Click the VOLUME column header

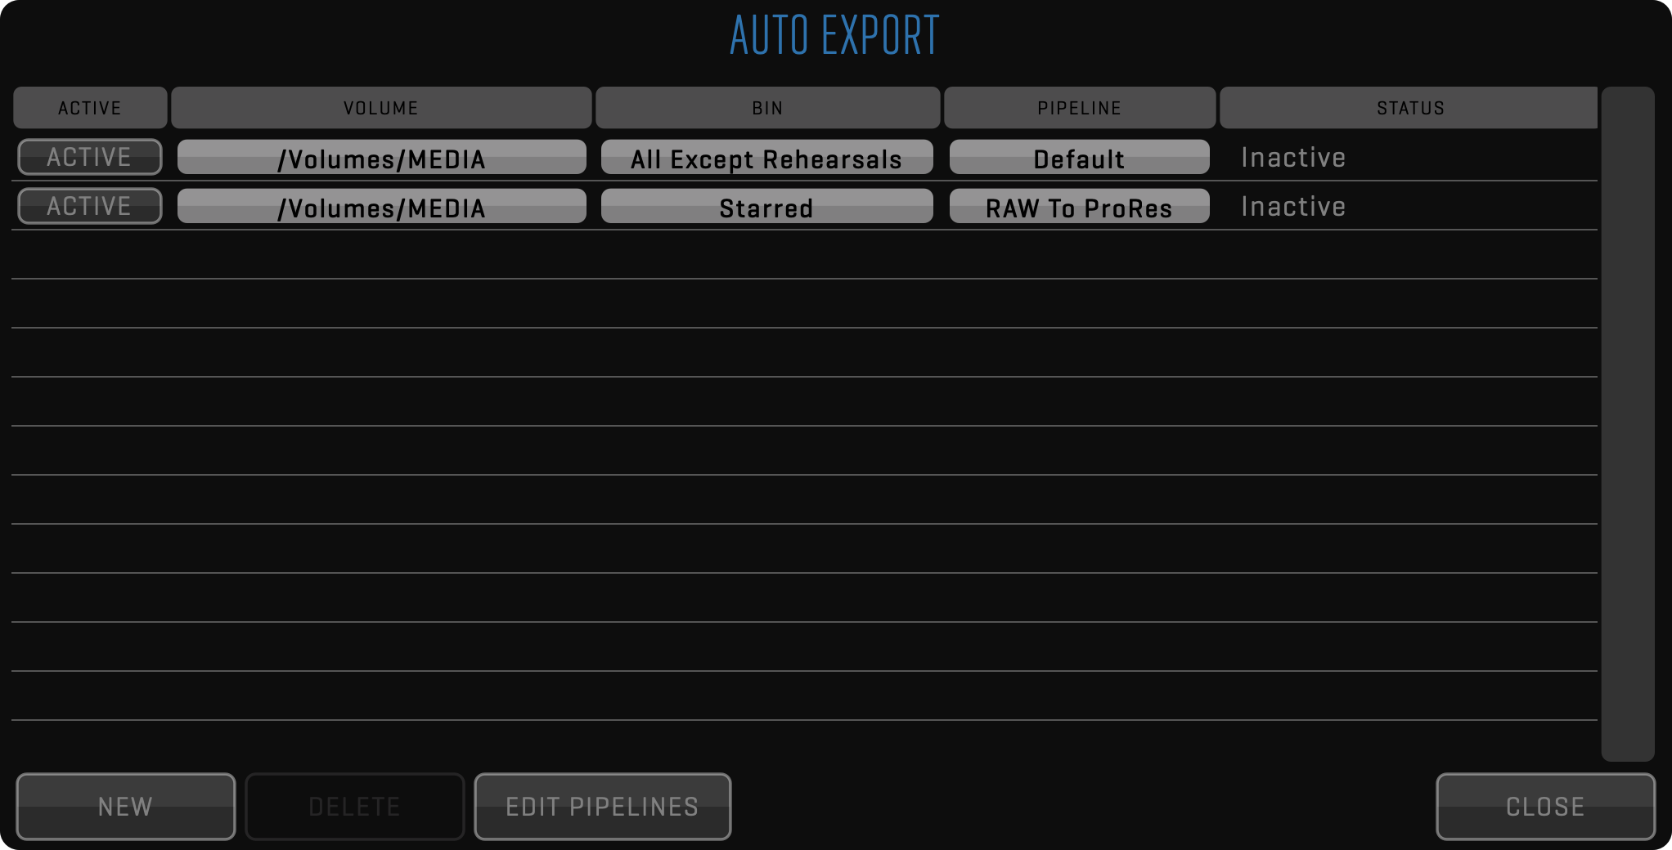381,108
